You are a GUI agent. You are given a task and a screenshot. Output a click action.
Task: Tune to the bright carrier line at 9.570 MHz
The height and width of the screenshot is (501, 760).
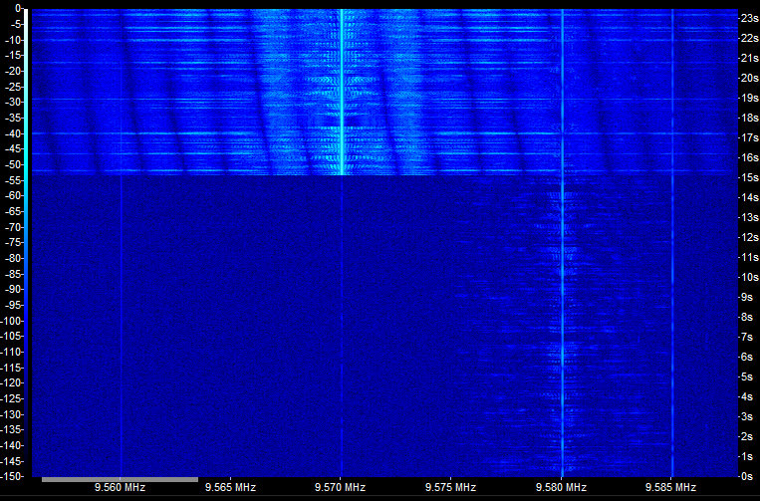click(342, 92)
